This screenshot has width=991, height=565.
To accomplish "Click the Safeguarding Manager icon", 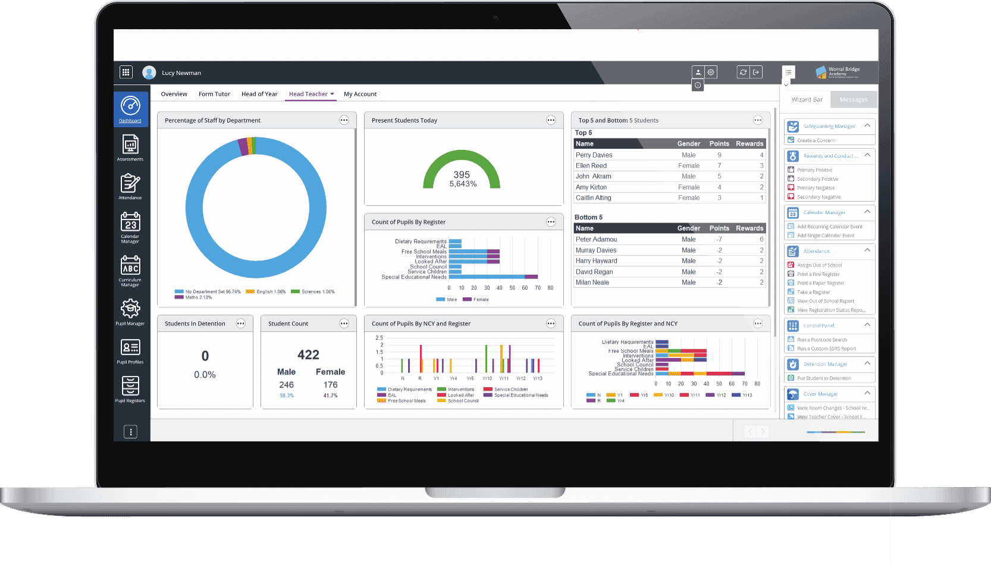I will tap(793, 126).
